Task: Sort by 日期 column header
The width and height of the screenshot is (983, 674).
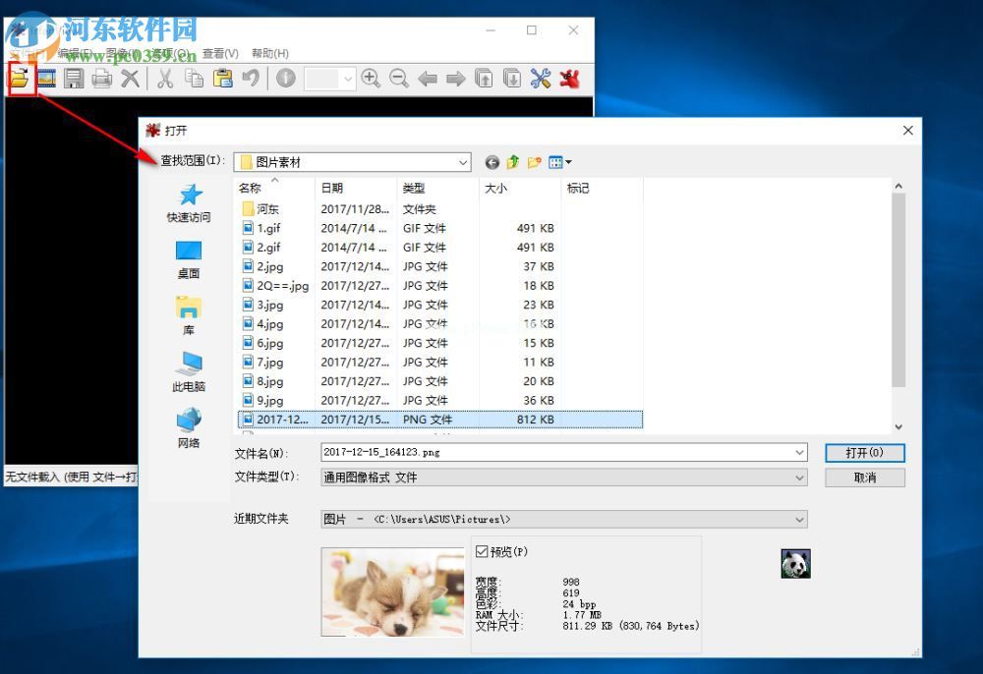Action: click(356, 188)
